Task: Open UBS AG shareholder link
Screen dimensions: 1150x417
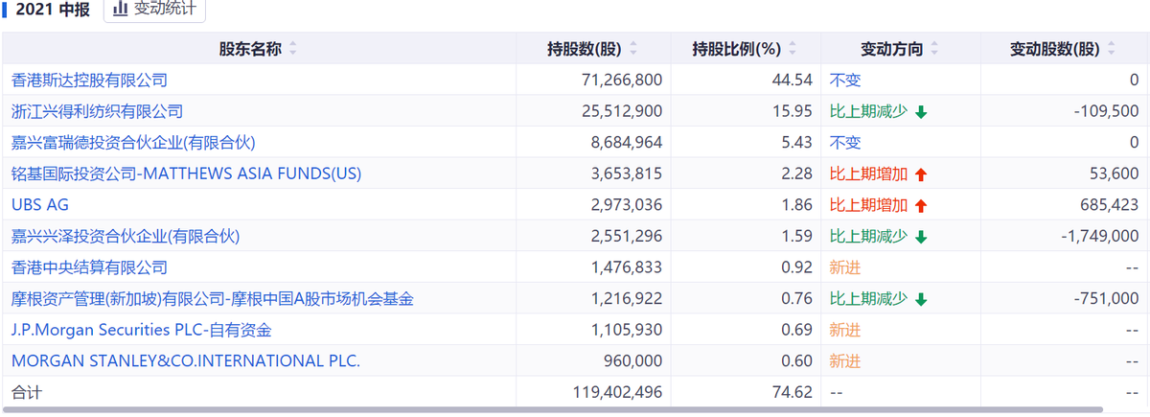Action: pyautogui.click(x=40, y=205)
